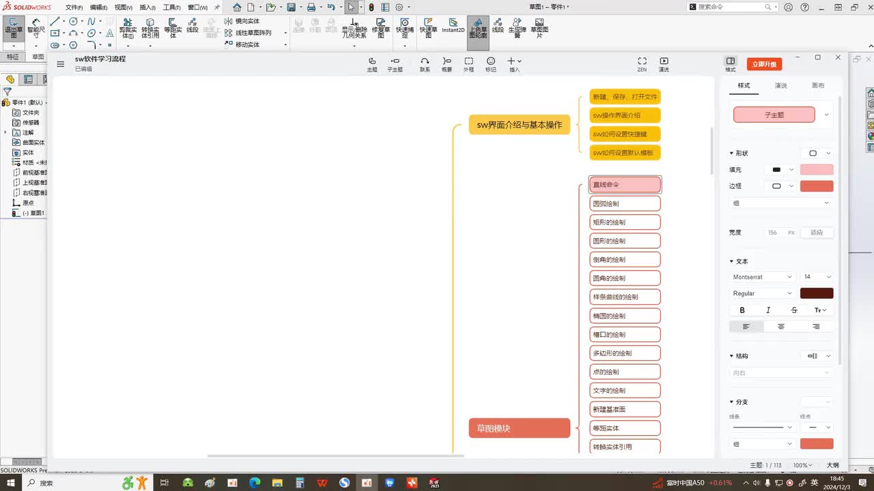Open Microsoft Edge from the taskbar

pos(255,483)
